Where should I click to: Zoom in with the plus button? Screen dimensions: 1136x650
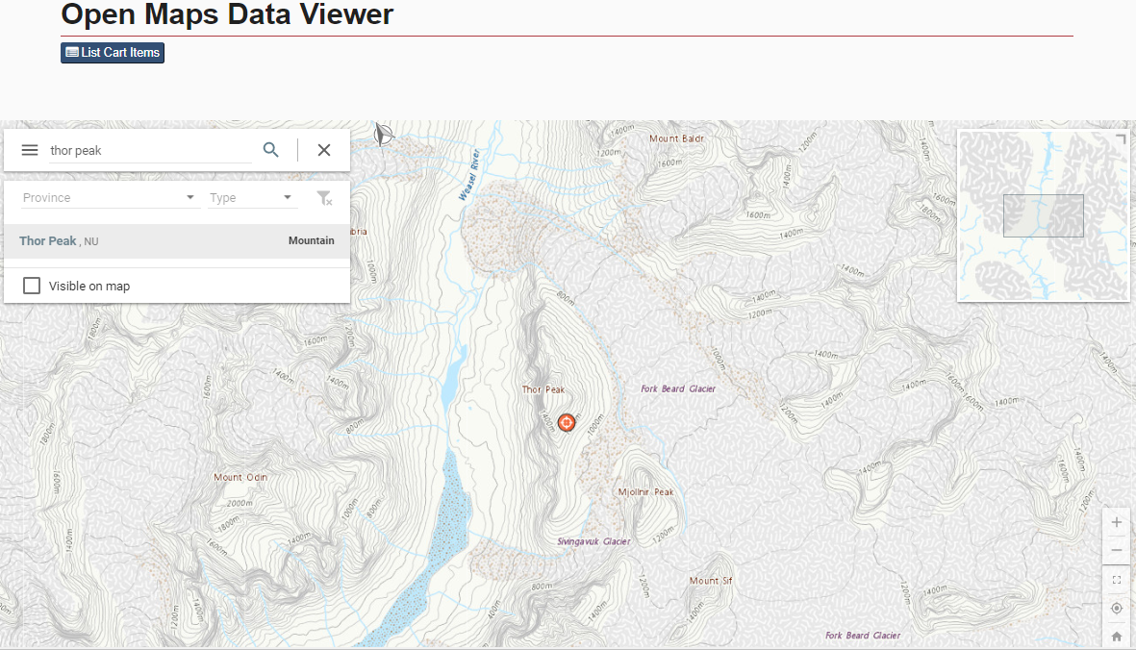click(x=1117, y=522)
